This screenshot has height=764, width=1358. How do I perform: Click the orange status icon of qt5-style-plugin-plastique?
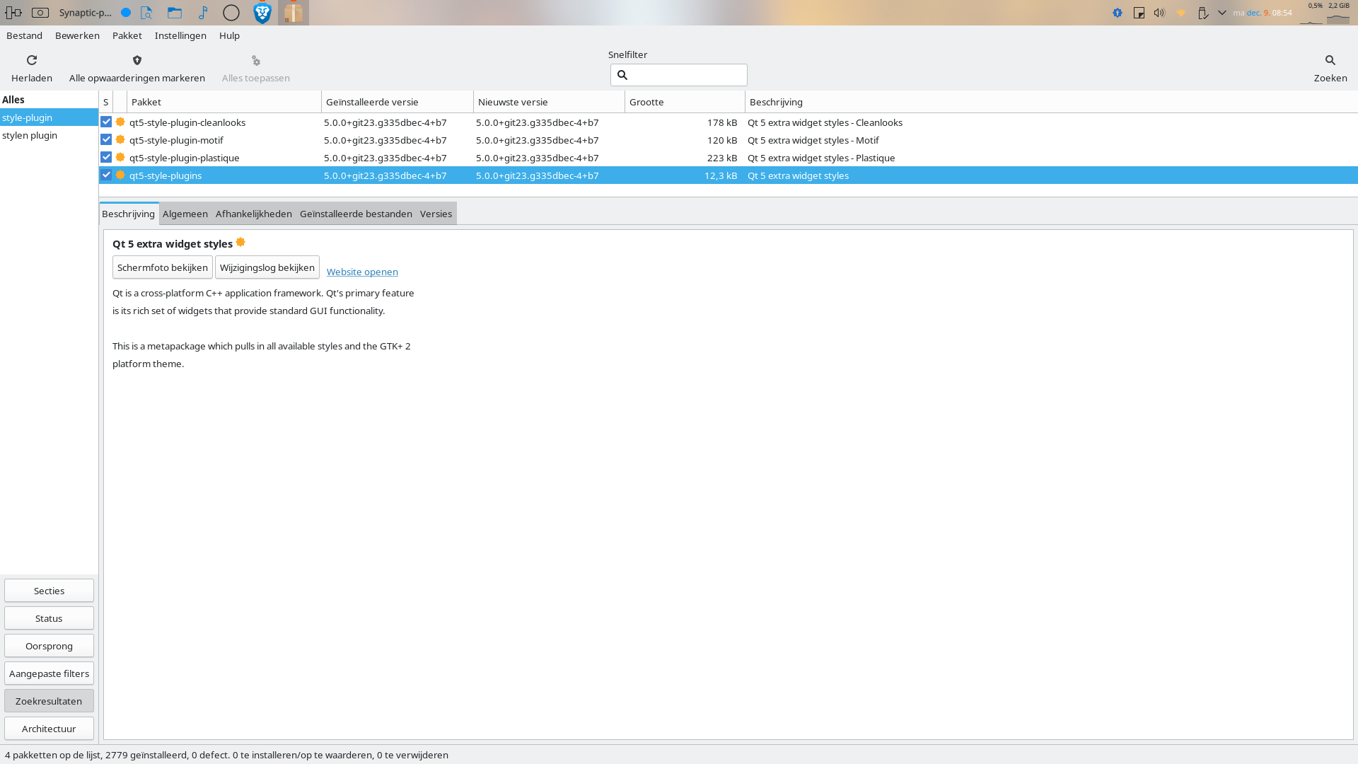[x=120, y=157]
